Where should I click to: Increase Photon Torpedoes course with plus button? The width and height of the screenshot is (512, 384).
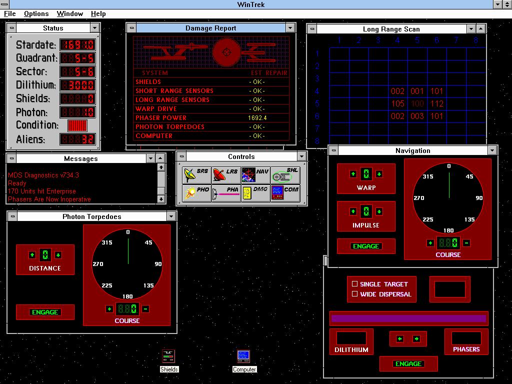[x=109, y=309]
